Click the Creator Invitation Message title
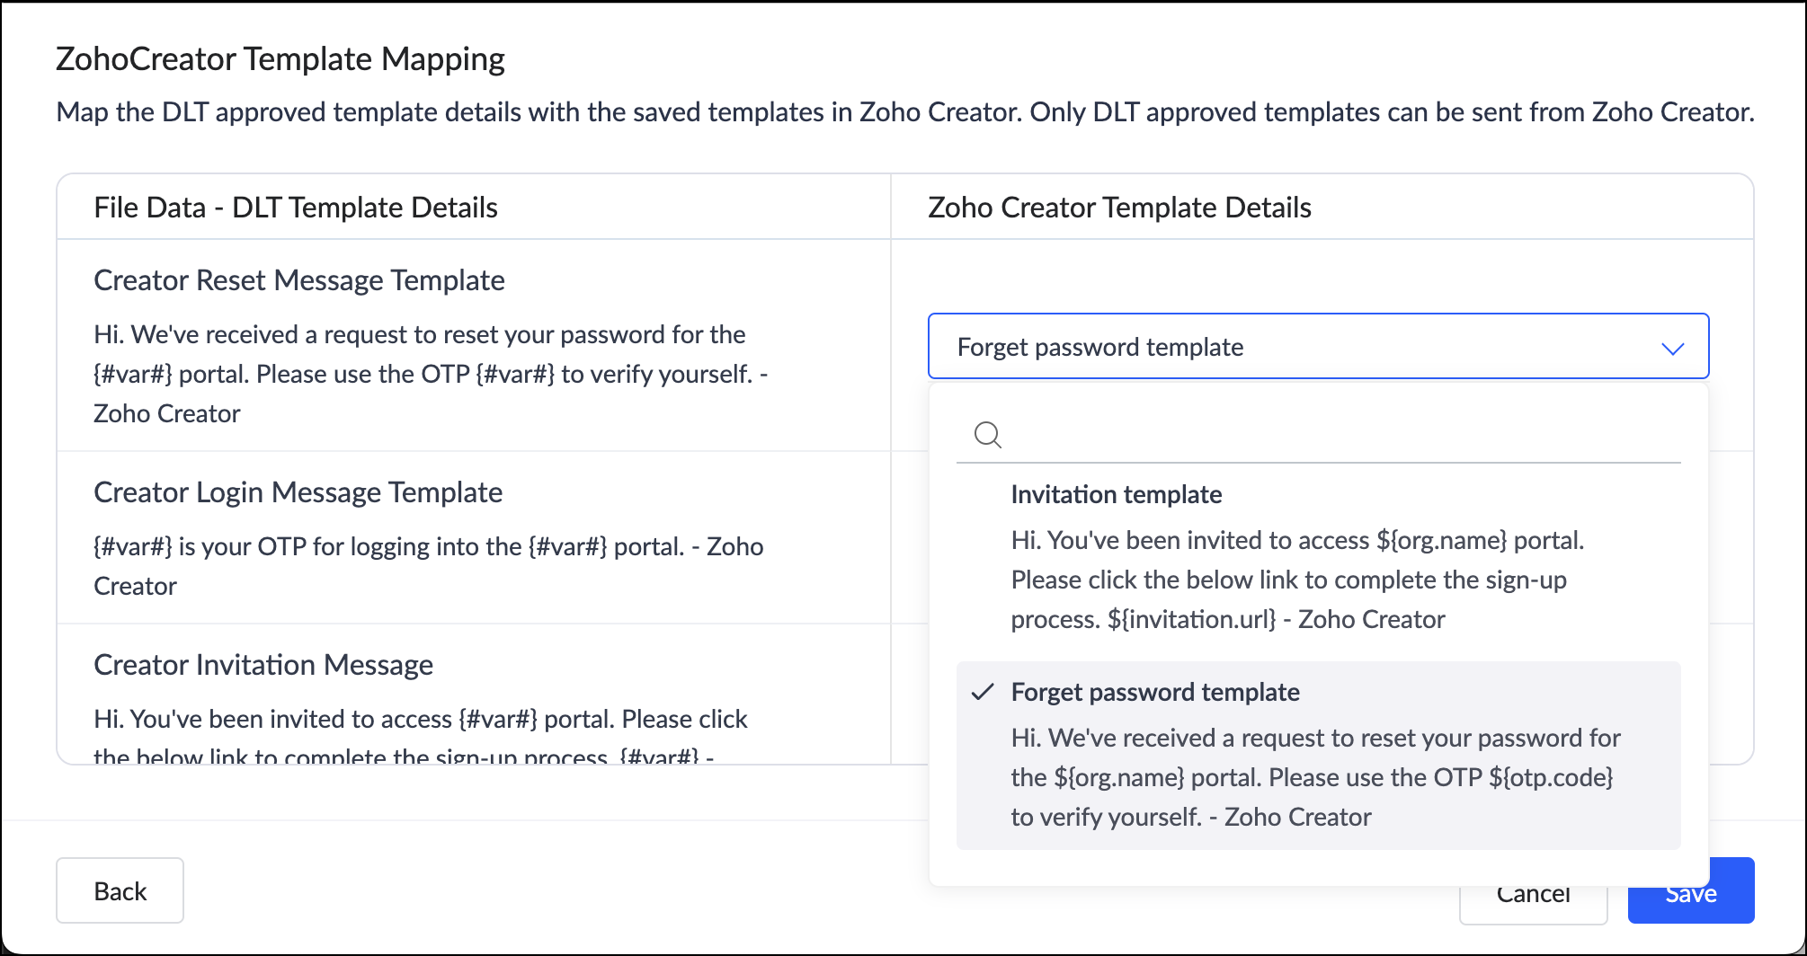1807x956 pixels. 263,665
